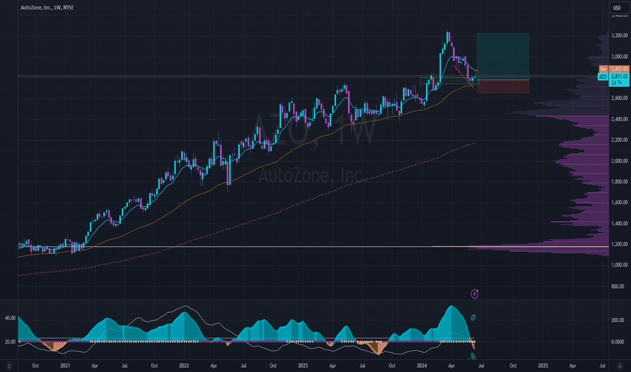Click the 2021 label on time axis
This screenshot has height=372, width=631.
pyautogui.click(x=65, y=366)
